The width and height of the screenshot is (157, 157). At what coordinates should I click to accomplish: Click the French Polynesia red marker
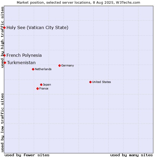[4, 55]
